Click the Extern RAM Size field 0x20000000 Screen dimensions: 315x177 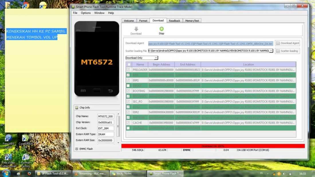[x=106, y=140]
